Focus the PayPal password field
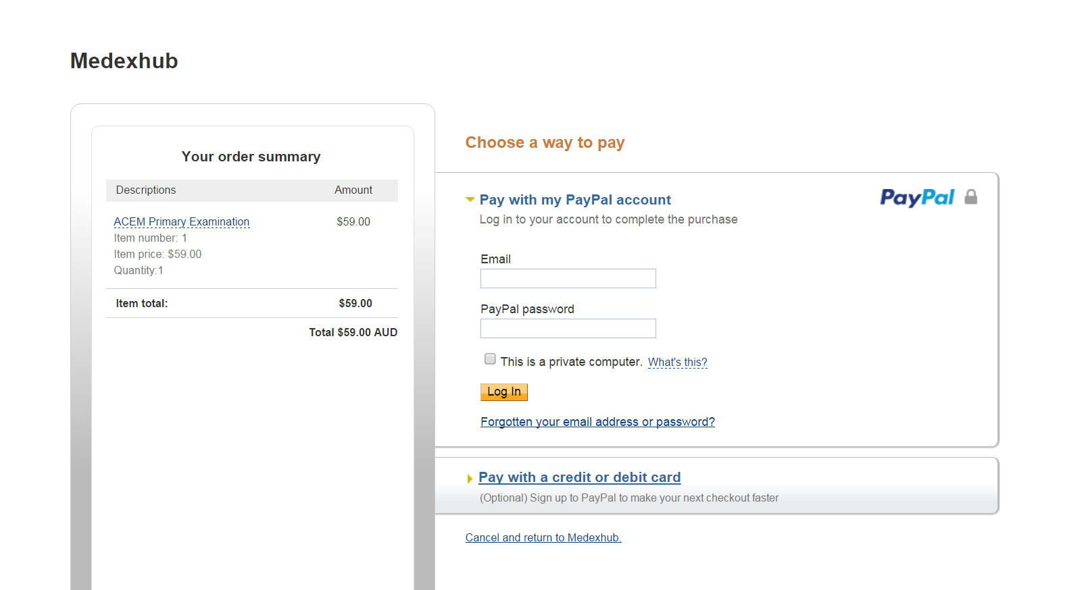 568,328
